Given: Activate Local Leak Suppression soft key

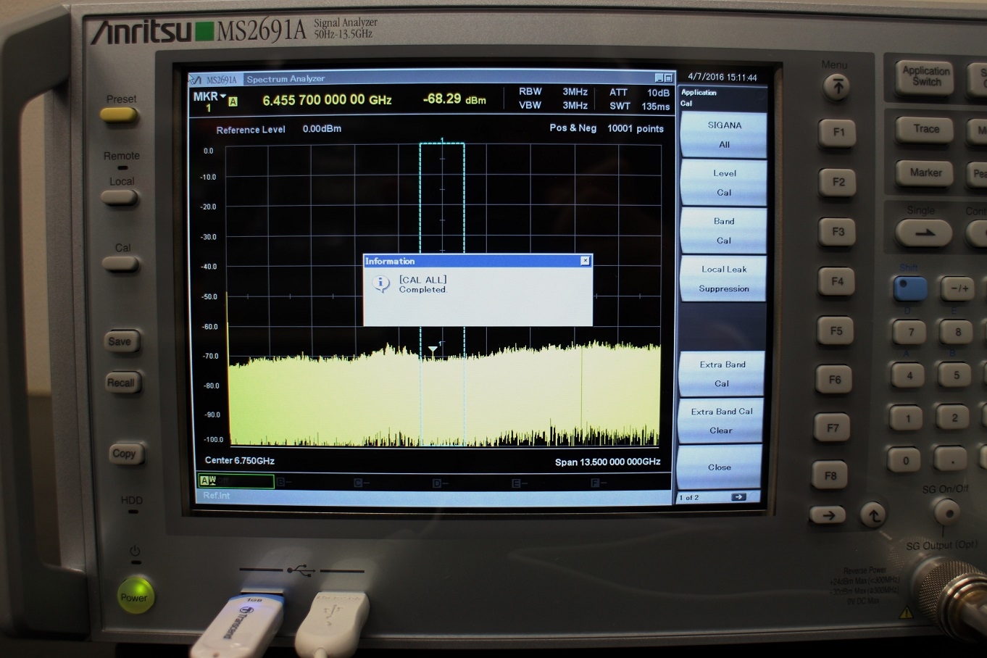Looking at the screenshot, I should tap(723, 279).
